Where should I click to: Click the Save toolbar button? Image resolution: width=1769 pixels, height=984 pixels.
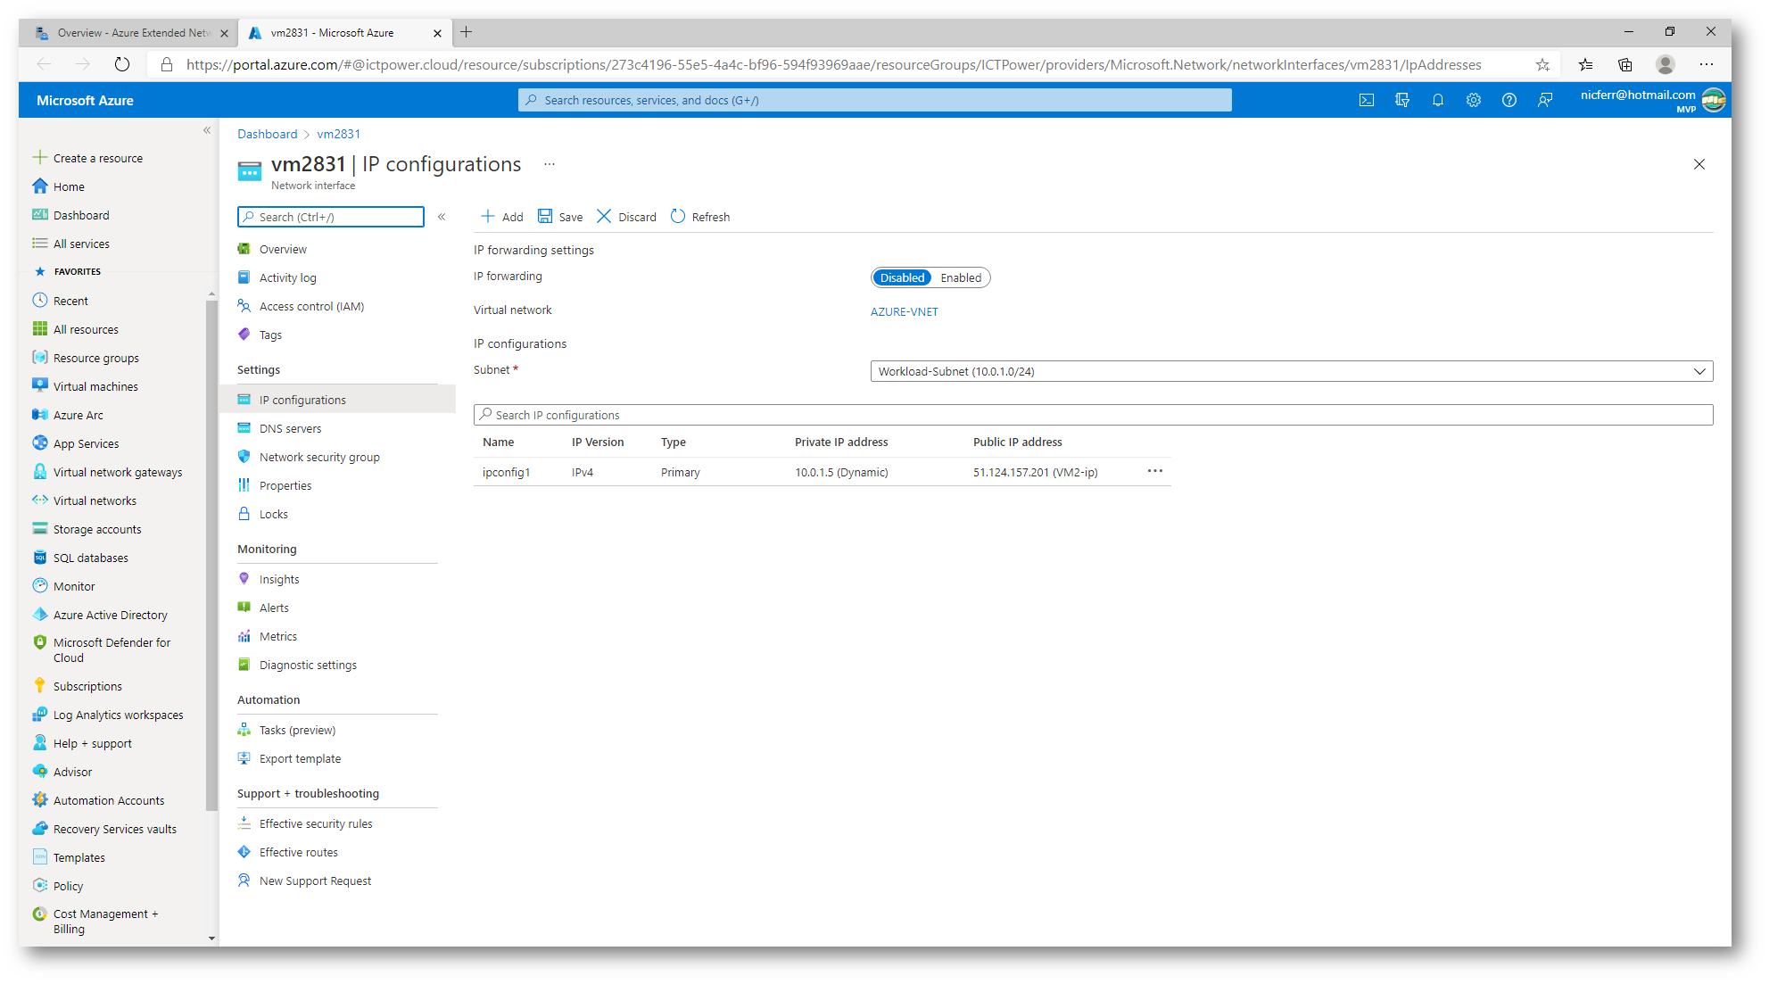560,217
